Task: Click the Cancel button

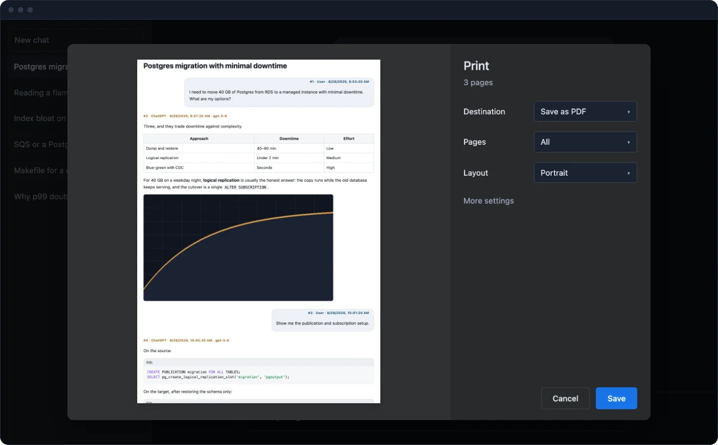Action: pos(565,399)
